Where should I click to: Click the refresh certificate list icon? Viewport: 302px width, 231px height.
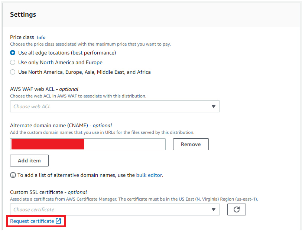click(236, 209)
